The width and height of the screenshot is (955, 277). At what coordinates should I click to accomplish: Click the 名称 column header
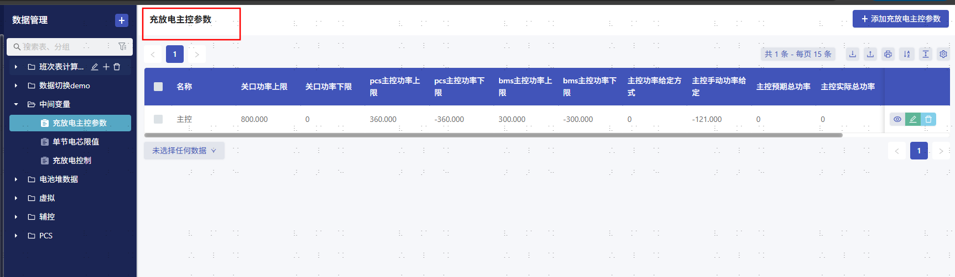[184, 87]
